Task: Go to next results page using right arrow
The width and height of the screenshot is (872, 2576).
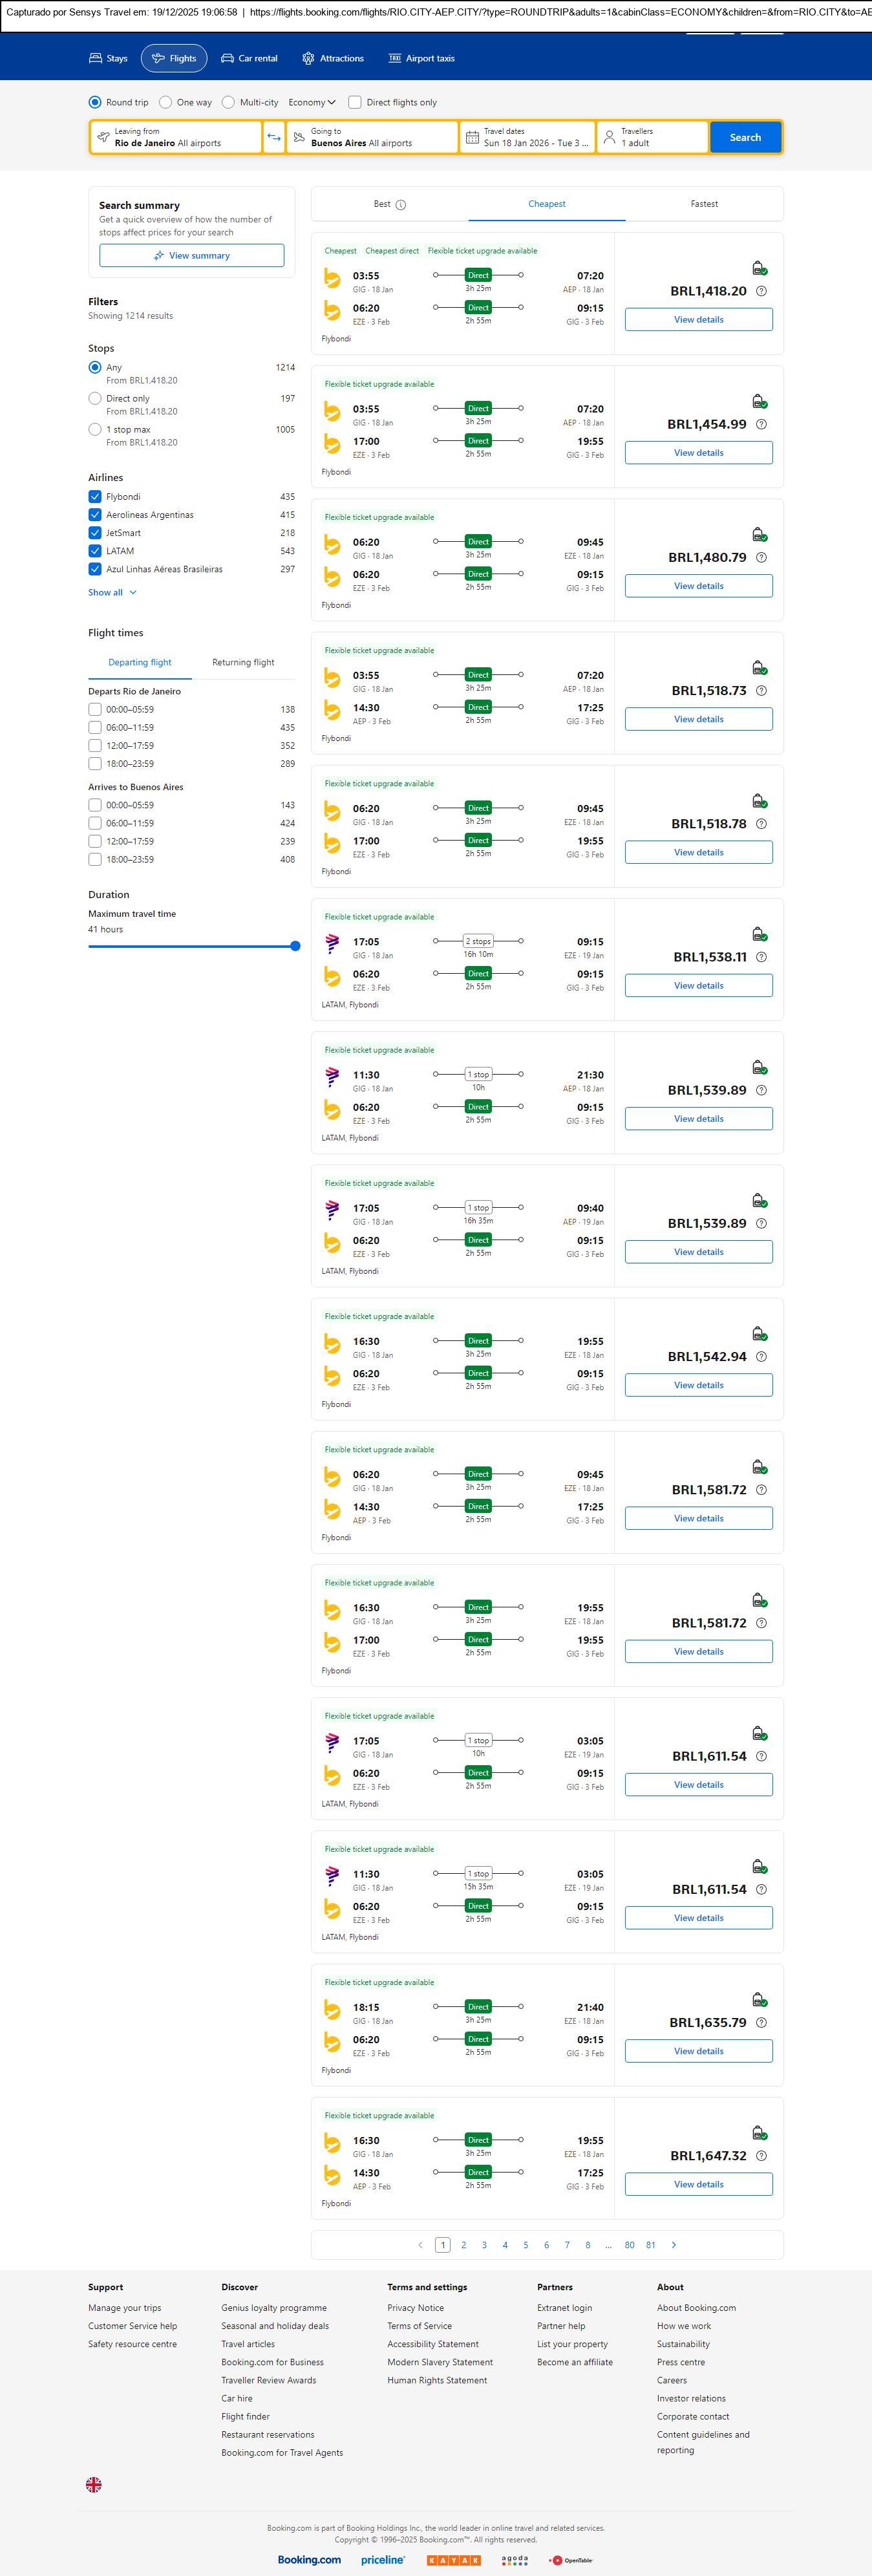Action: [674, 2245]
